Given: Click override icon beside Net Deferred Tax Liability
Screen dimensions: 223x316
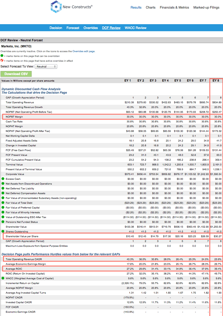Looking at the screenshot, I should (3, 189).
